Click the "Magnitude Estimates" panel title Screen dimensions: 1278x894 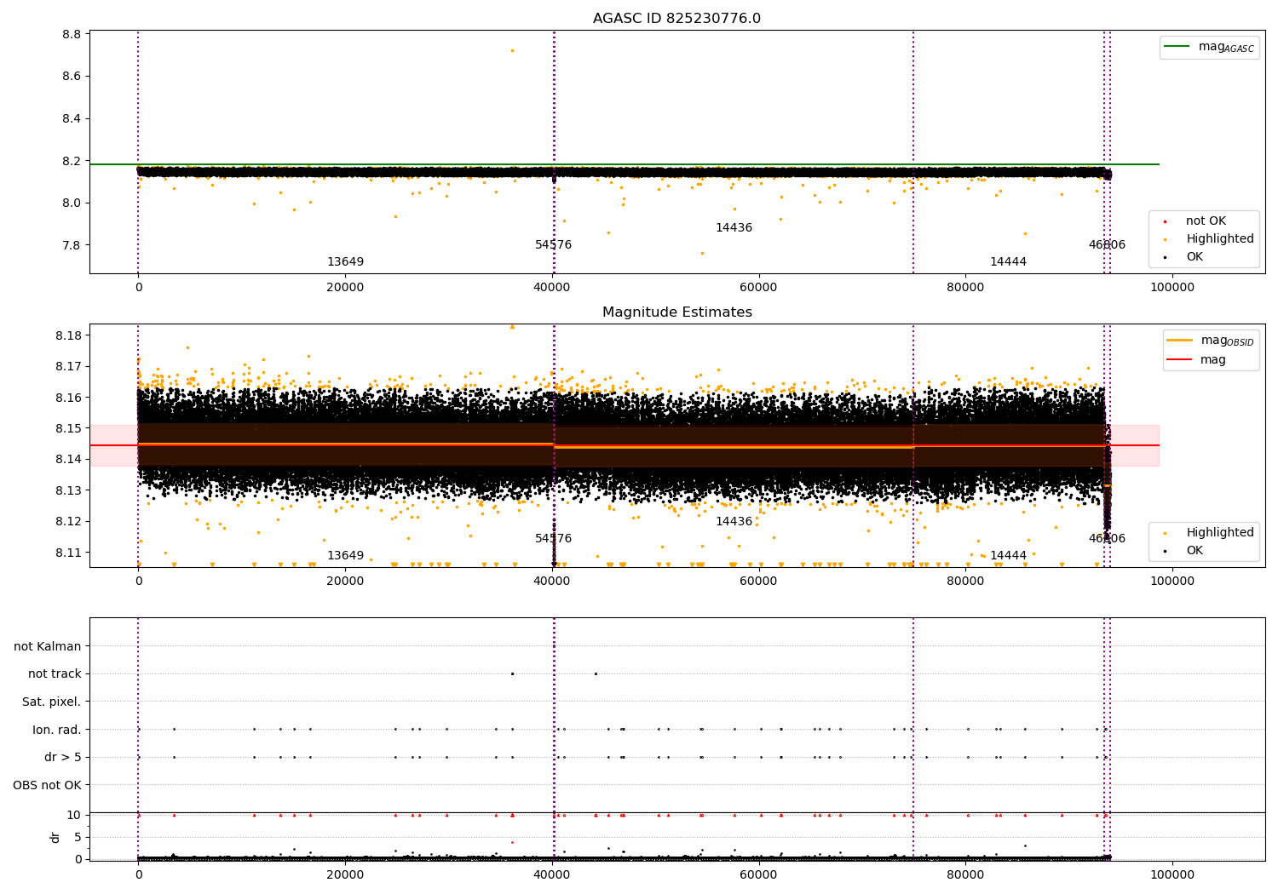(676, 312)
